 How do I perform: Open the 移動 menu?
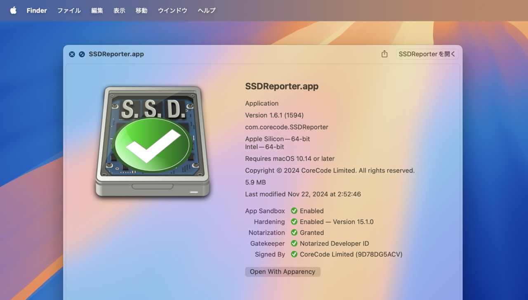141,10
